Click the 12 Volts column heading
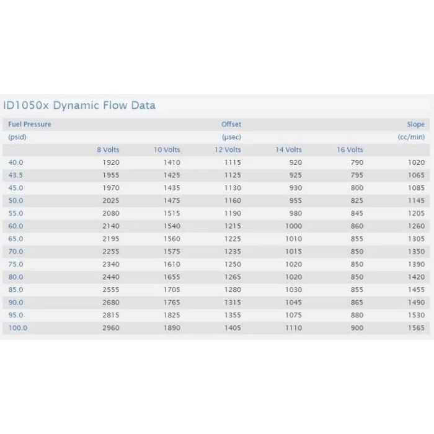Screen dimensions: 434x434 [228, 149]
